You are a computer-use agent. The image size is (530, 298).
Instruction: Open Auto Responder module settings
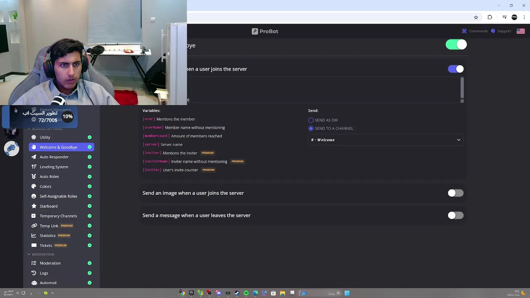click(61, 157)
